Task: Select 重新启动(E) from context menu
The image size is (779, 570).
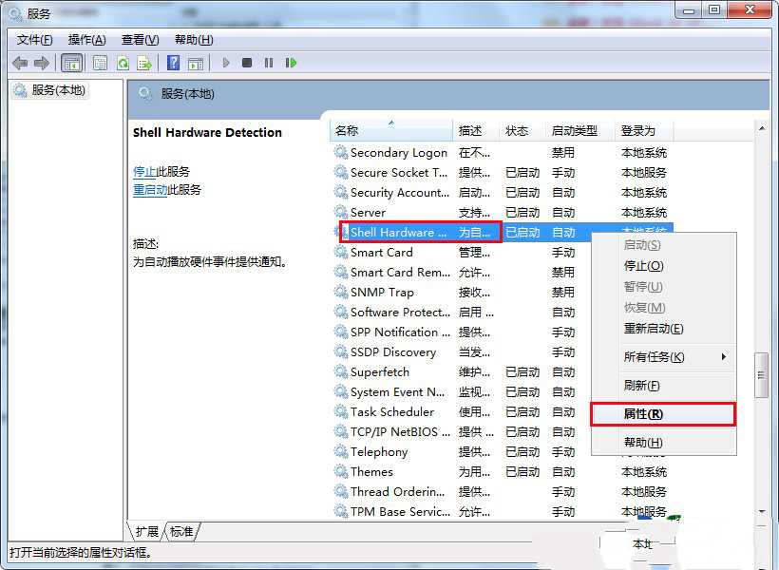Action: pos(653,329)
